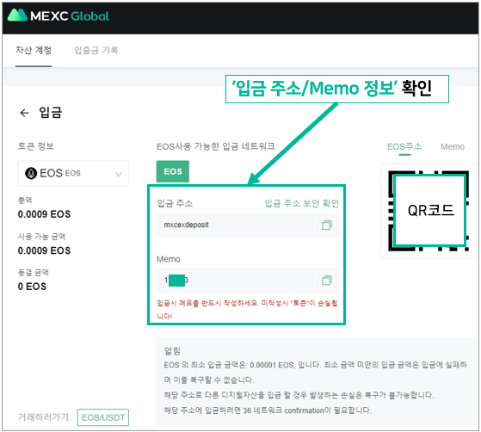Screen dimensions: 481x432
Task: Click the Memo field label above the number
Action: [x=169, y=259]
